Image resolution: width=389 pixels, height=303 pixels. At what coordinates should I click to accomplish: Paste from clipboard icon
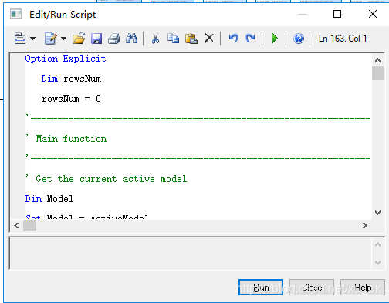point(191,39)
